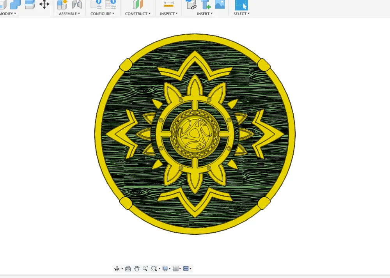The height and width of the screenshot is (278, 390).
Task: Activate the Zoom tool
Action: (146, 268)
